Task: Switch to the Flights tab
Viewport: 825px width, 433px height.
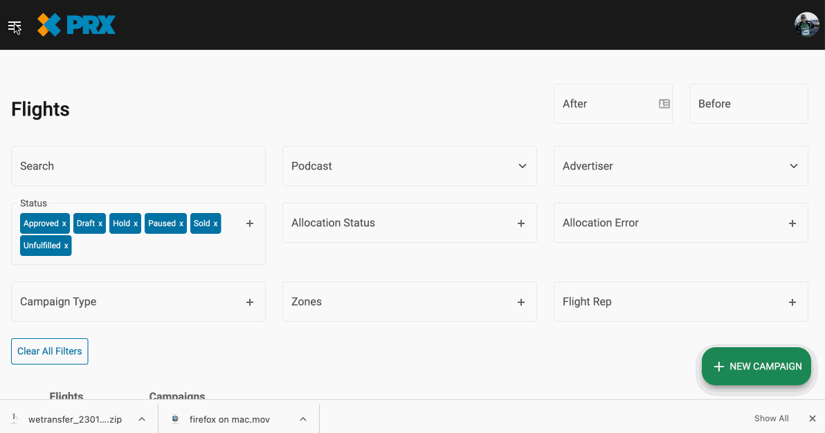Action: point(66,395)
